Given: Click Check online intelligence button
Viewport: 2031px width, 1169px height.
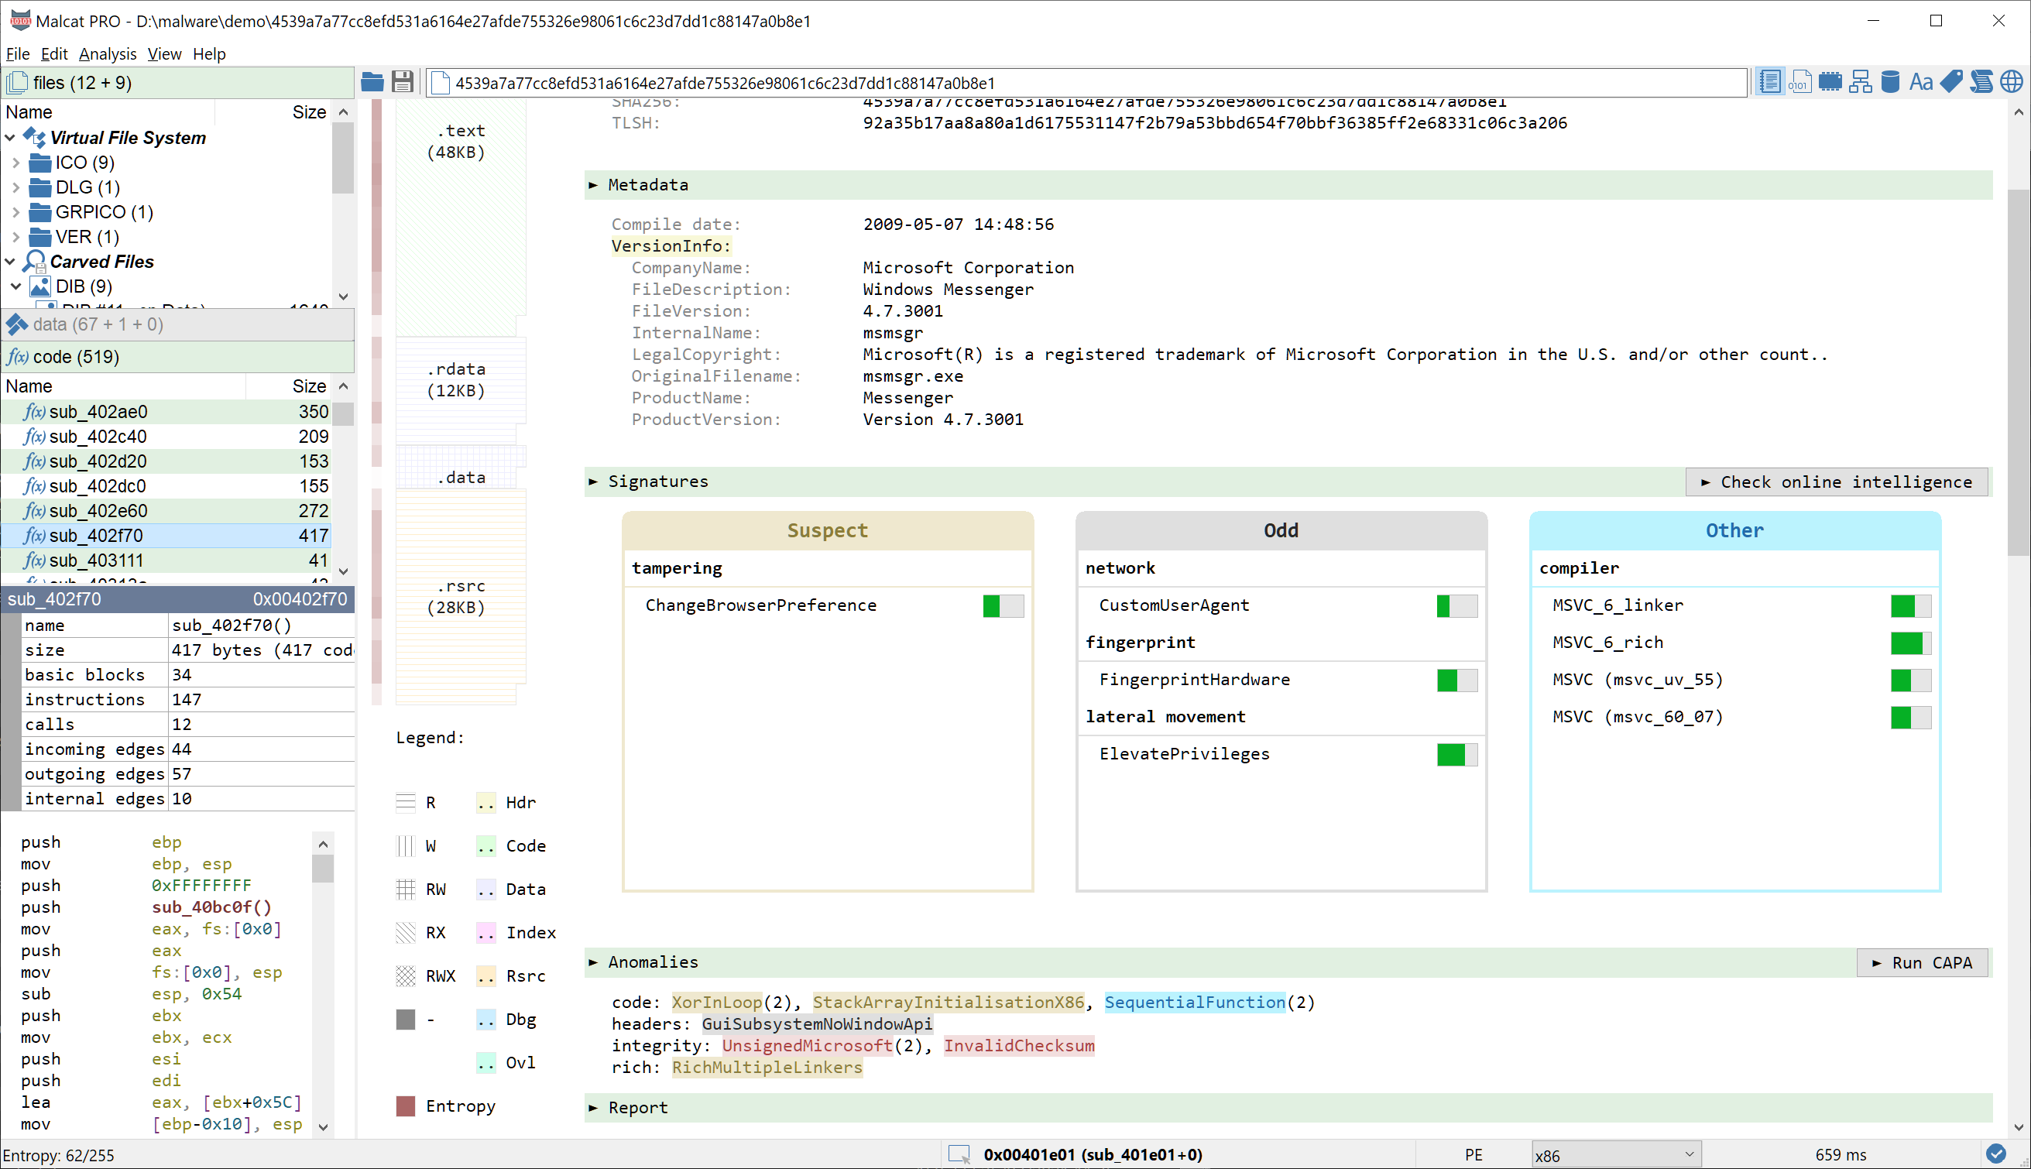Looking at the screenshot, I should (1837, 482).
